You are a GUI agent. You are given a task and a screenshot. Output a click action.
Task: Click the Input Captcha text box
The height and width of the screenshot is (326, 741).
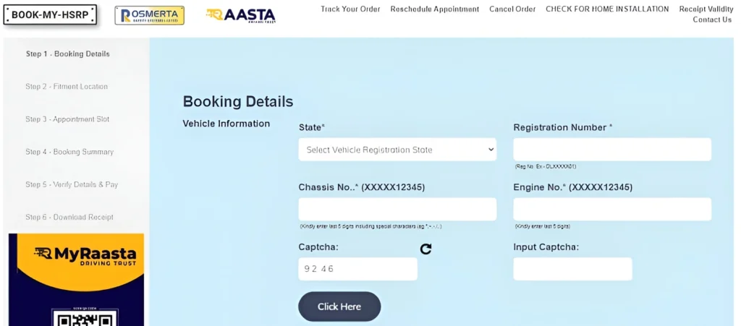[572, 269]
